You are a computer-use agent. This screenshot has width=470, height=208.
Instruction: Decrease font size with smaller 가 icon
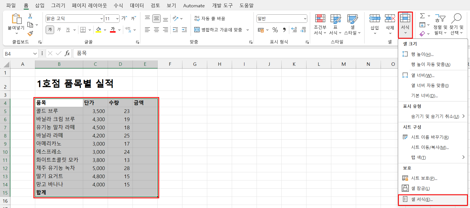[x=133, y=19]
